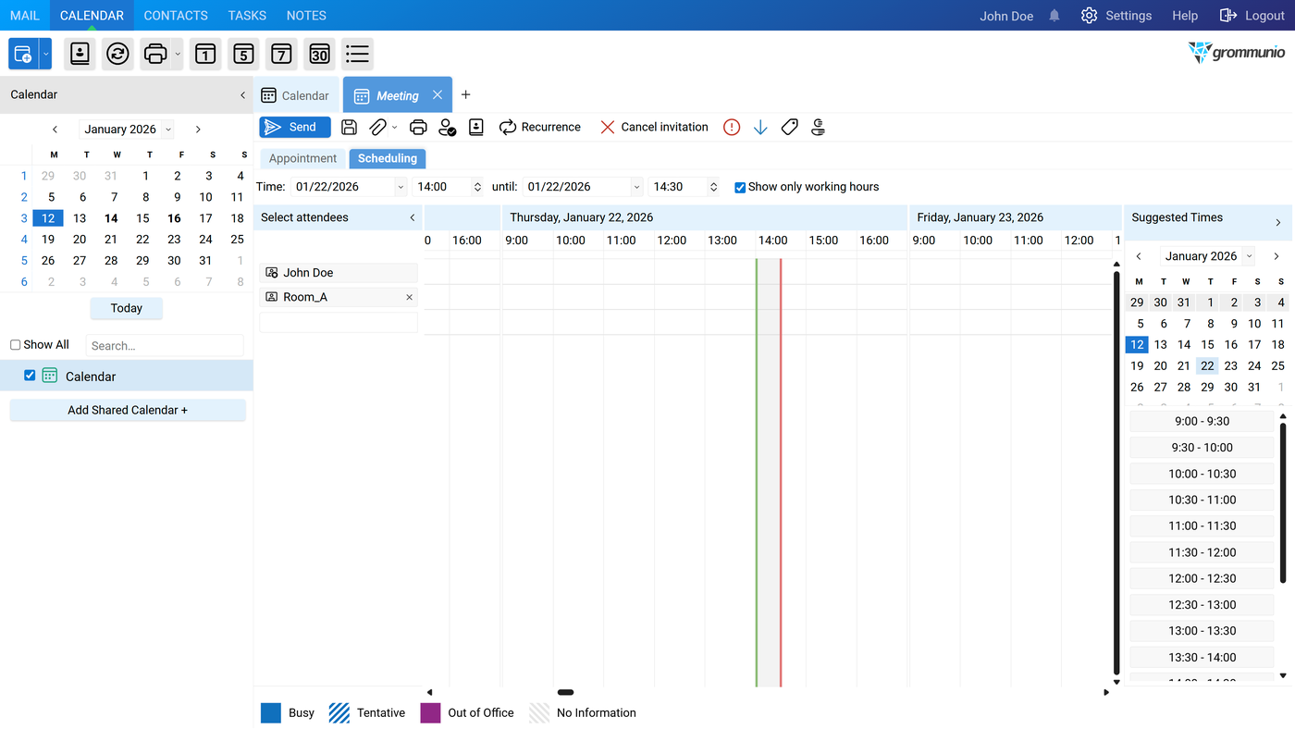
Task: Click the end time 14:30 stepper
Action: pos(713,187)
